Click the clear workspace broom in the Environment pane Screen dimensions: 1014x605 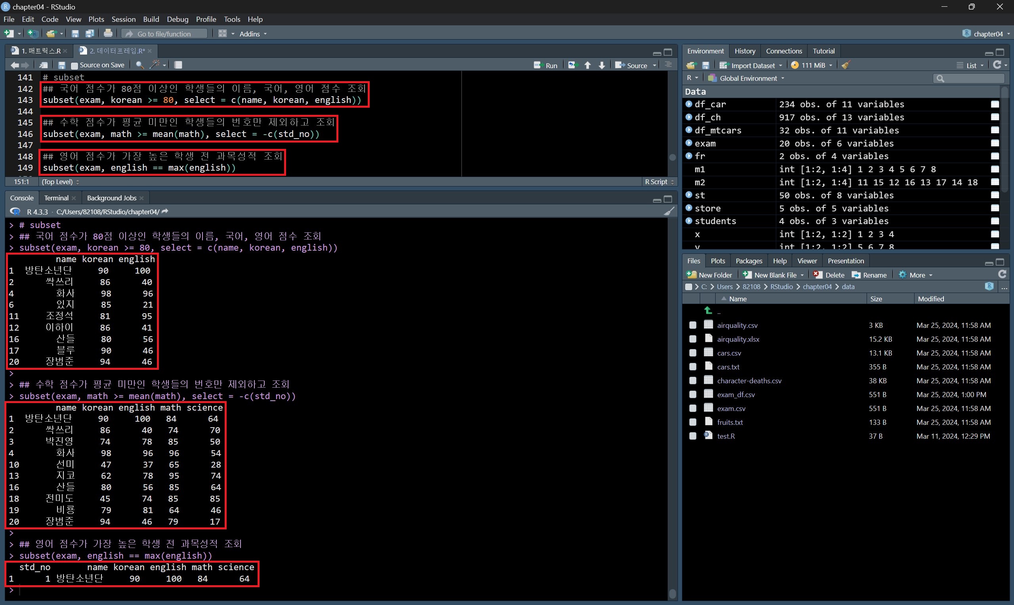click(846, 65)
